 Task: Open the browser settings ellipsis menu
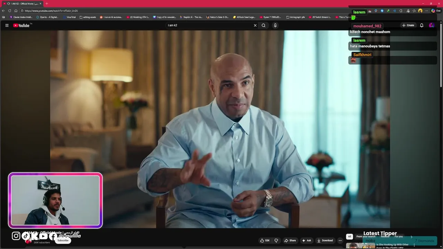(426, 11)
